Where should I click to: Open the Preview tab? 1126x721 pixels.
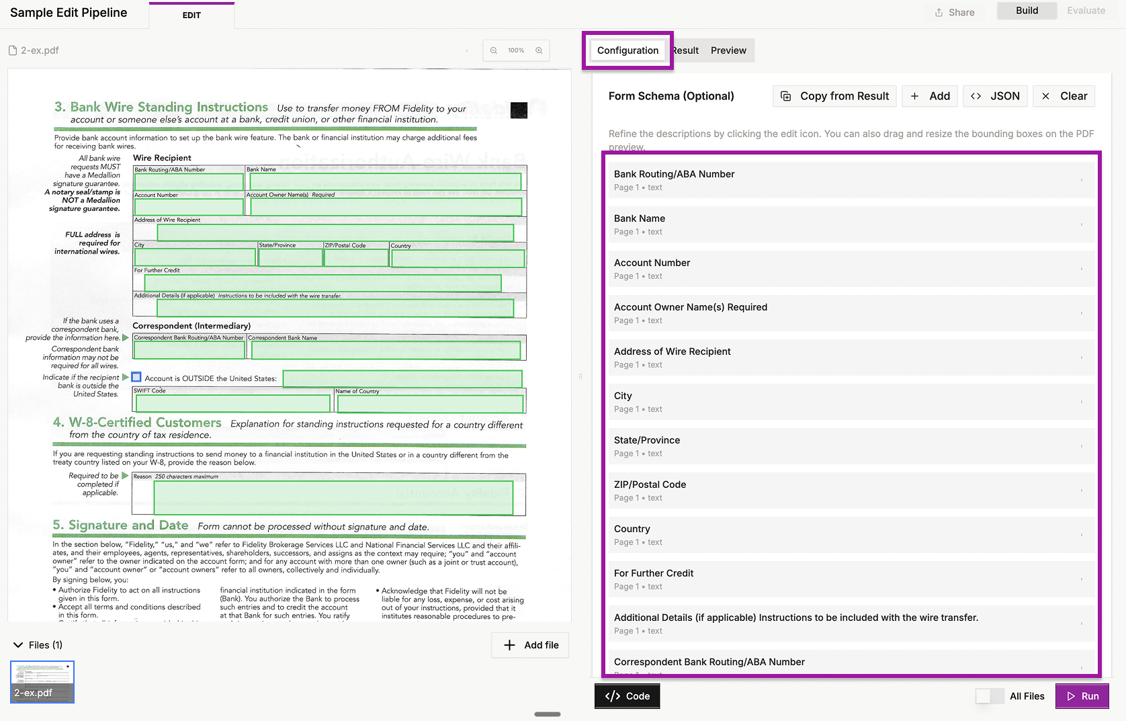tap(728, 50)
